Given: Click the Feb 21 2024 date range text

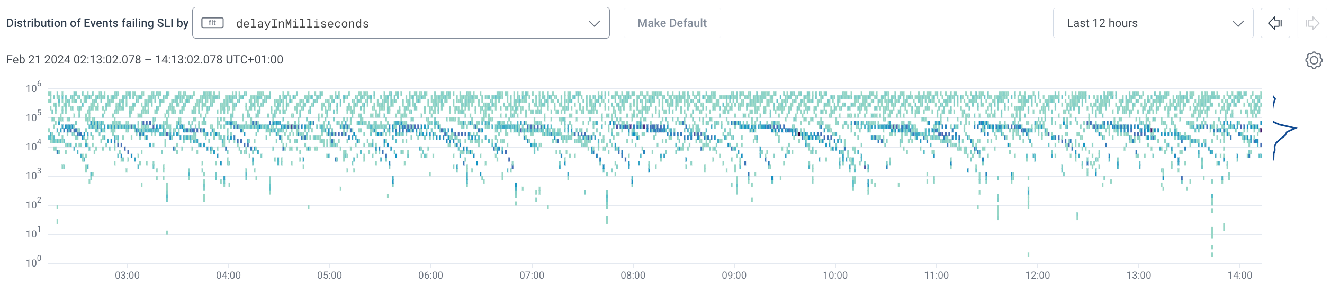Looking at the screenshot, I should 145,60.
